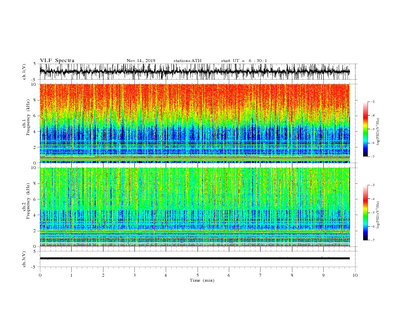400x309 pixels.
Task: Click the "VLF Spectra" plot title
Action: 57,61
